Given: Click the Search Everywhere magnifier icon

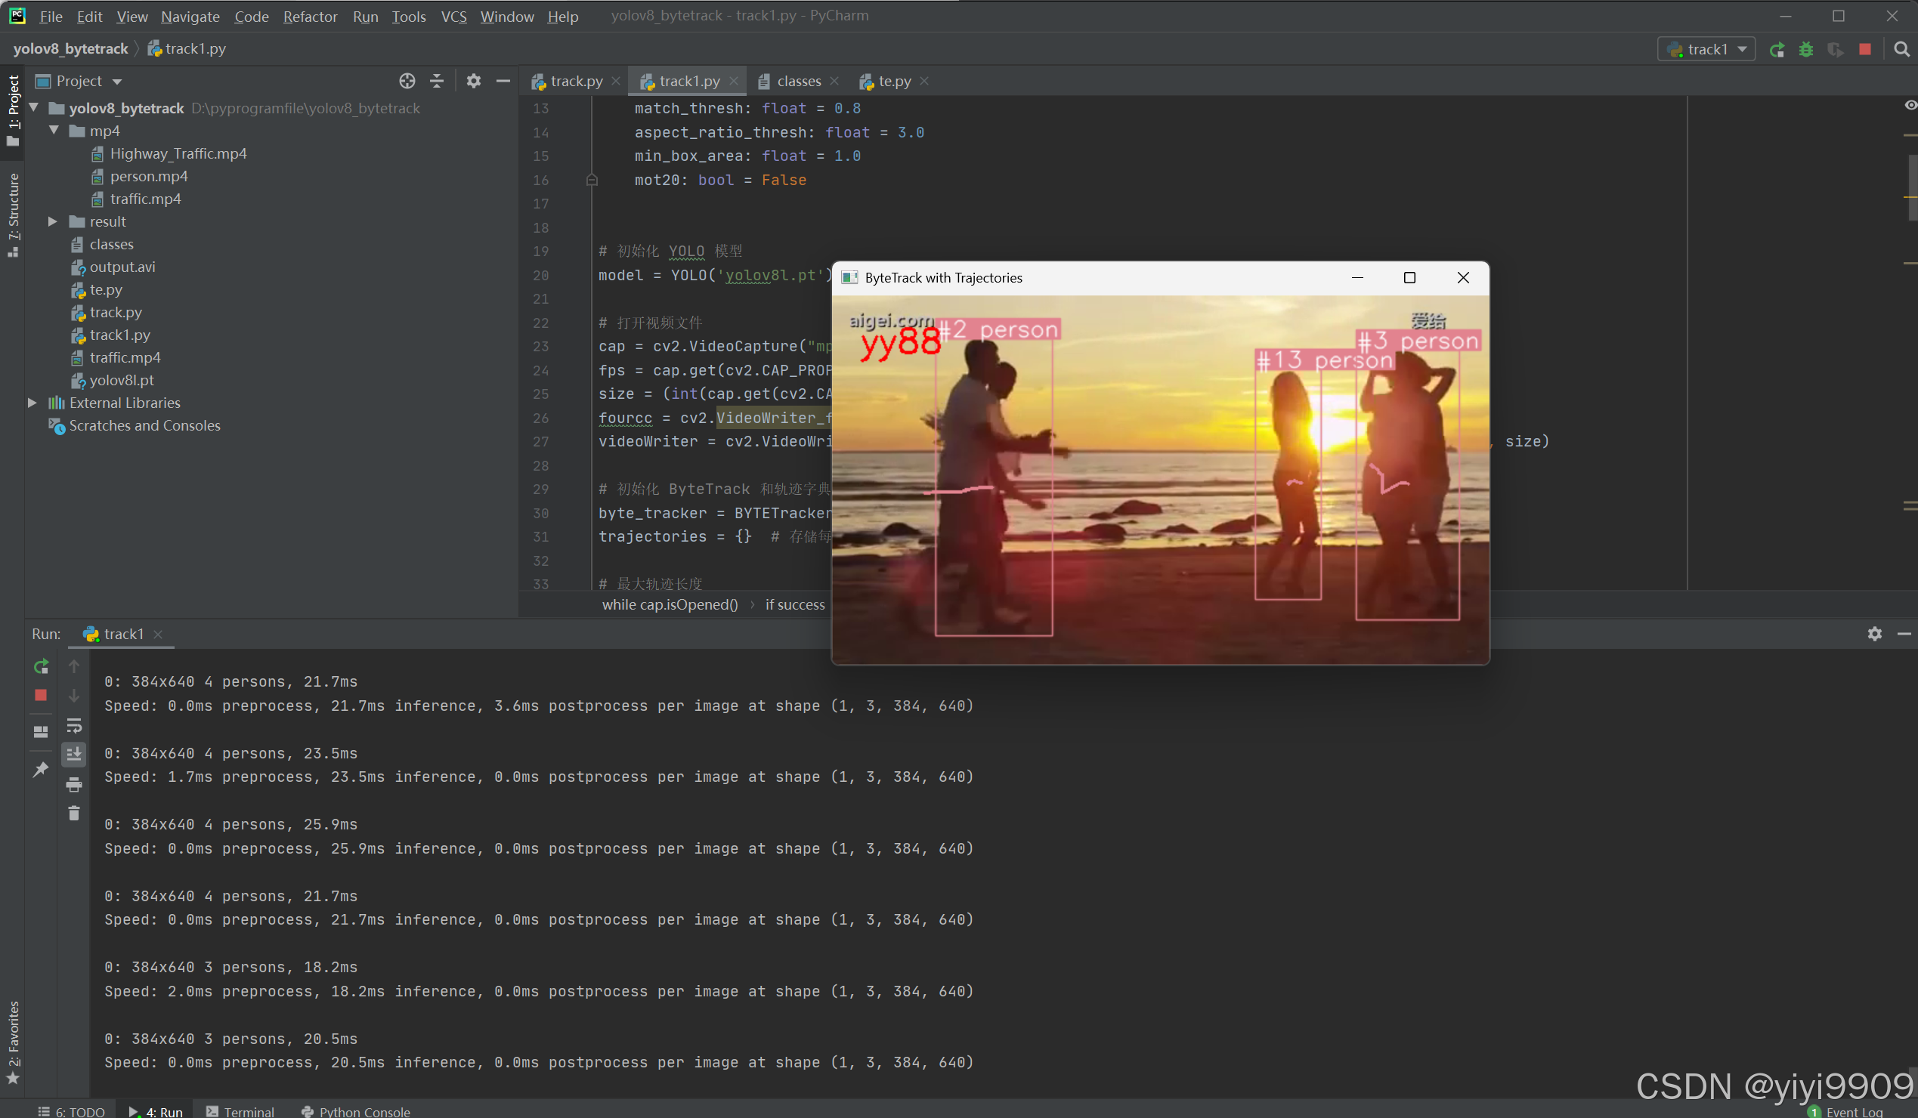Looking at the screenshot, I should [1901, 49].
